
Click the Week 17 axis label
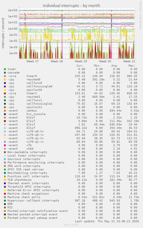coord(33,61)
